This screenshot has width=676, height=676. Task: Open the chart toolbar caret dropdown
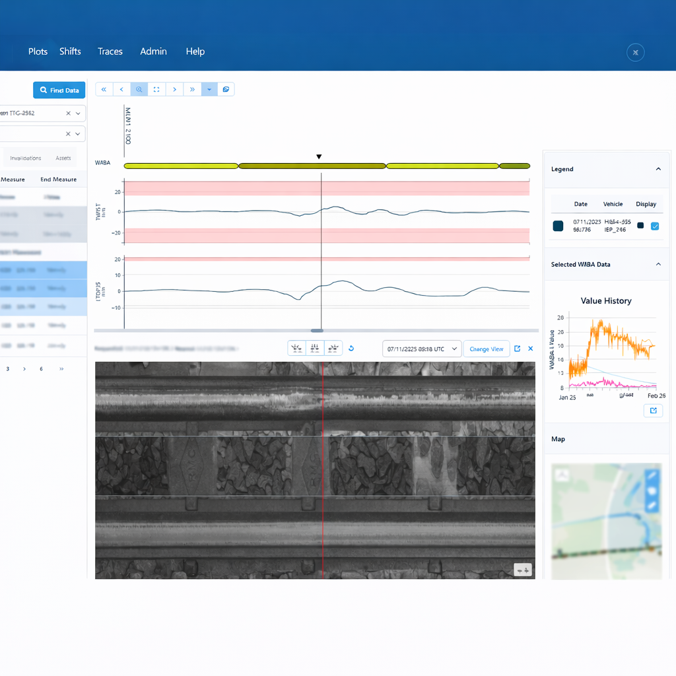[209, 89]
